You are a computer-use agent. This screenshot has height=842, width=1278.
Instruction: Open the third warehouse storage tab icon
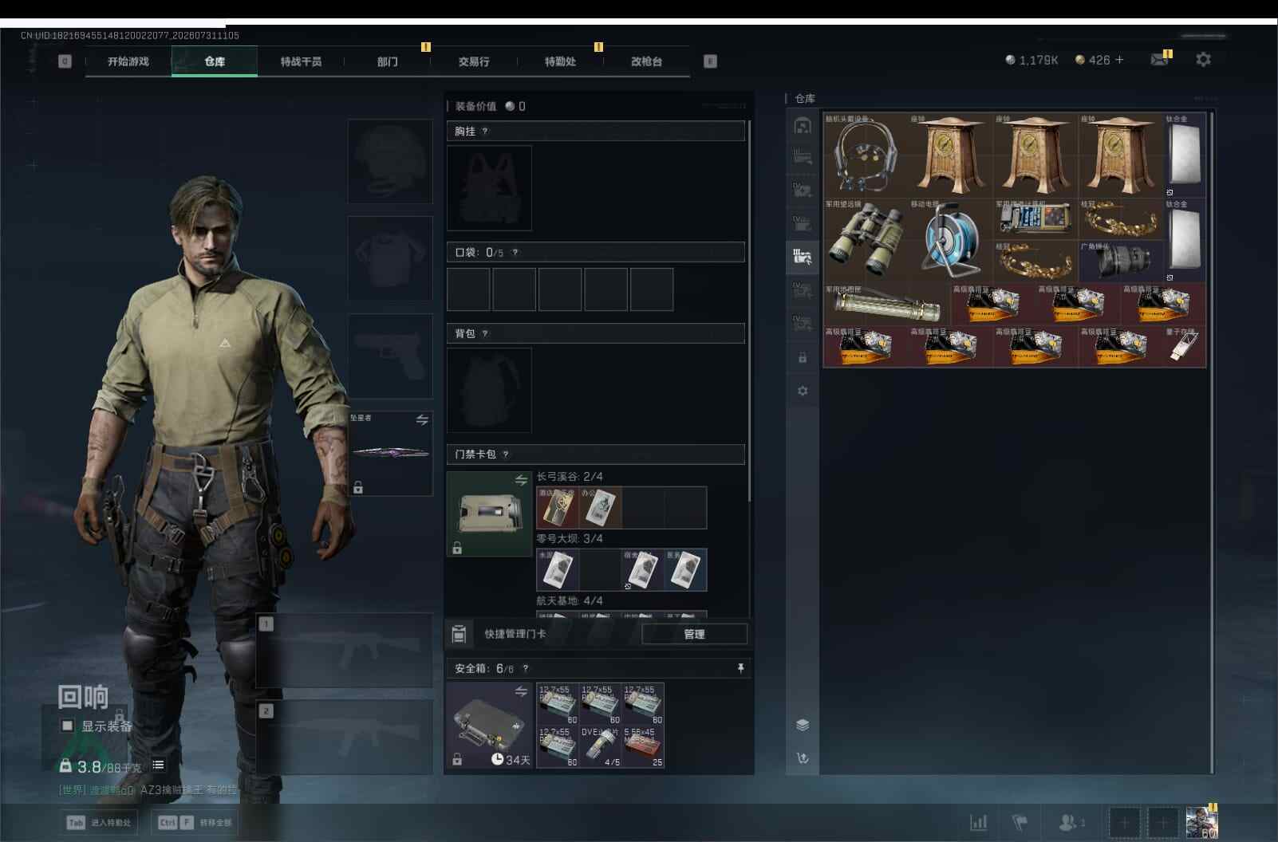coord(803,190)
